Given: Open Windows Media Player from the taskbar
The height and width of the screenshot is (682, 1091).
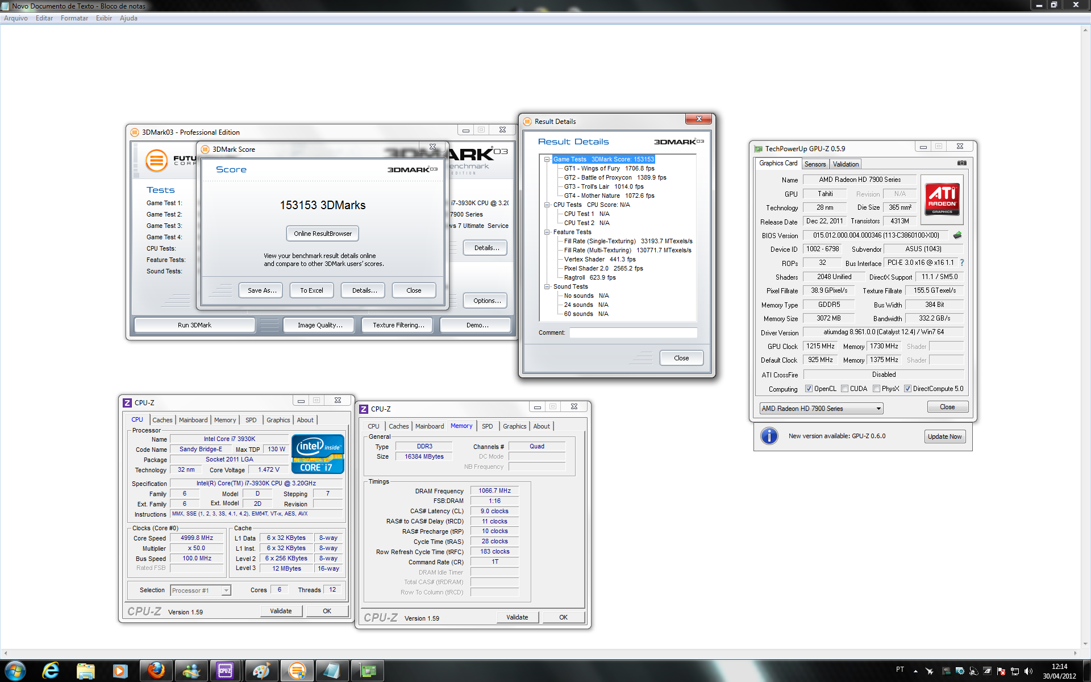Looking at the screenshot, I should tap(120, 671).
